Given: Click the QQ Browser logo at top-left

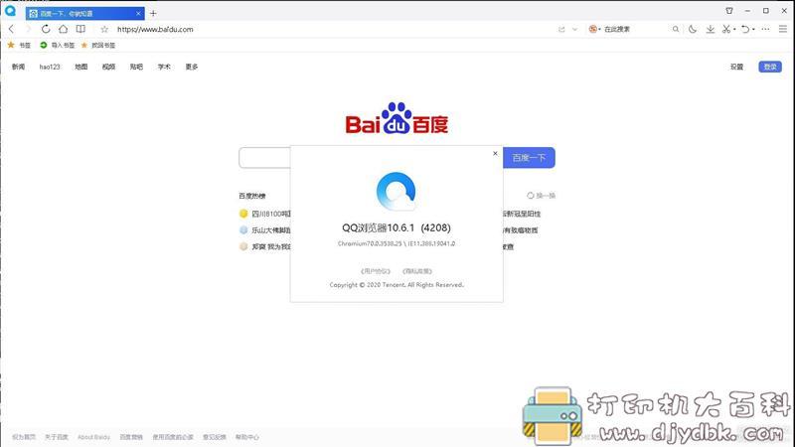Looking at the screenshot, I should tap(10, 10).
